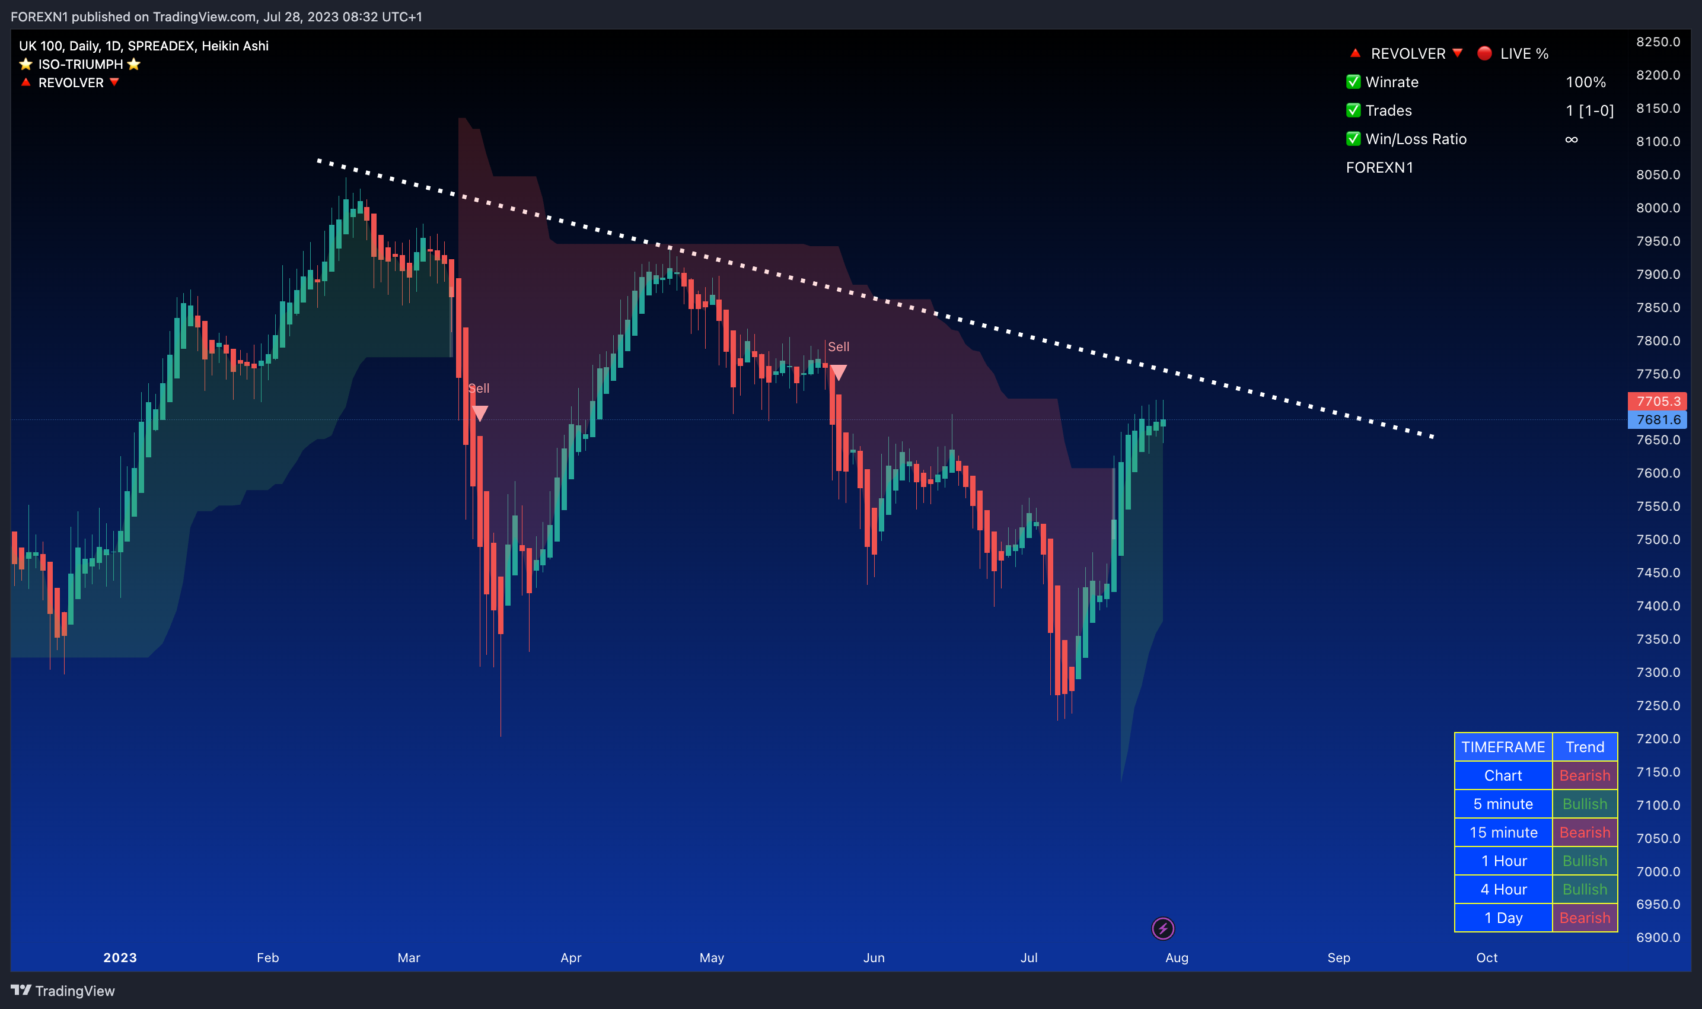Screen dimensions: 1702x1009
Task: Click the 6900.0 price axis label
Action: (1658, 938)
